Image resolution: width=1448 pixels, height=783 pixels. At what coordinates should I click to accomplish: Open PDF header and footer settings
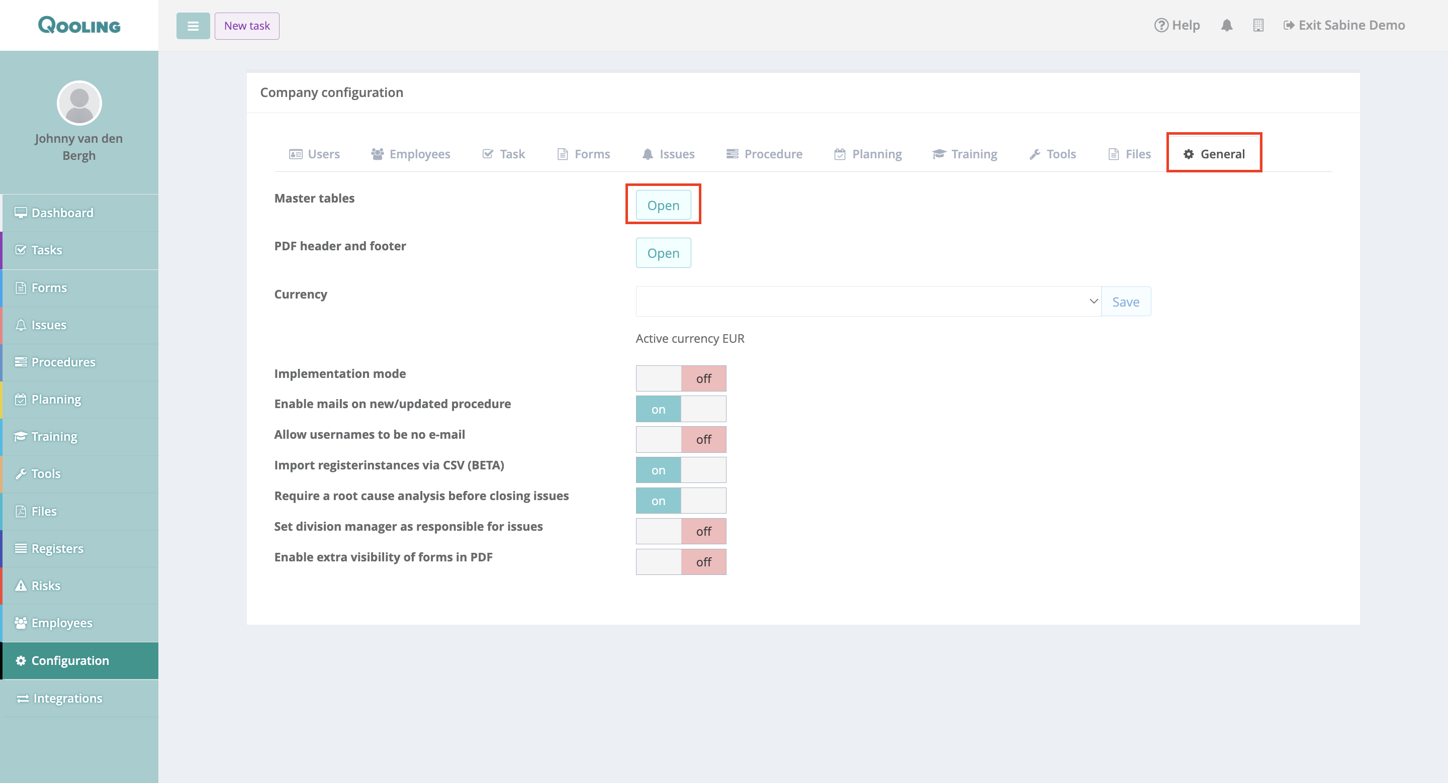tap(663, 253)
